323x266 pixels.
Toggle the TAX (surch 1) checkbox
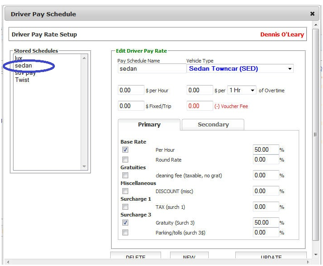pyautogui.click(x=126, y=207)
